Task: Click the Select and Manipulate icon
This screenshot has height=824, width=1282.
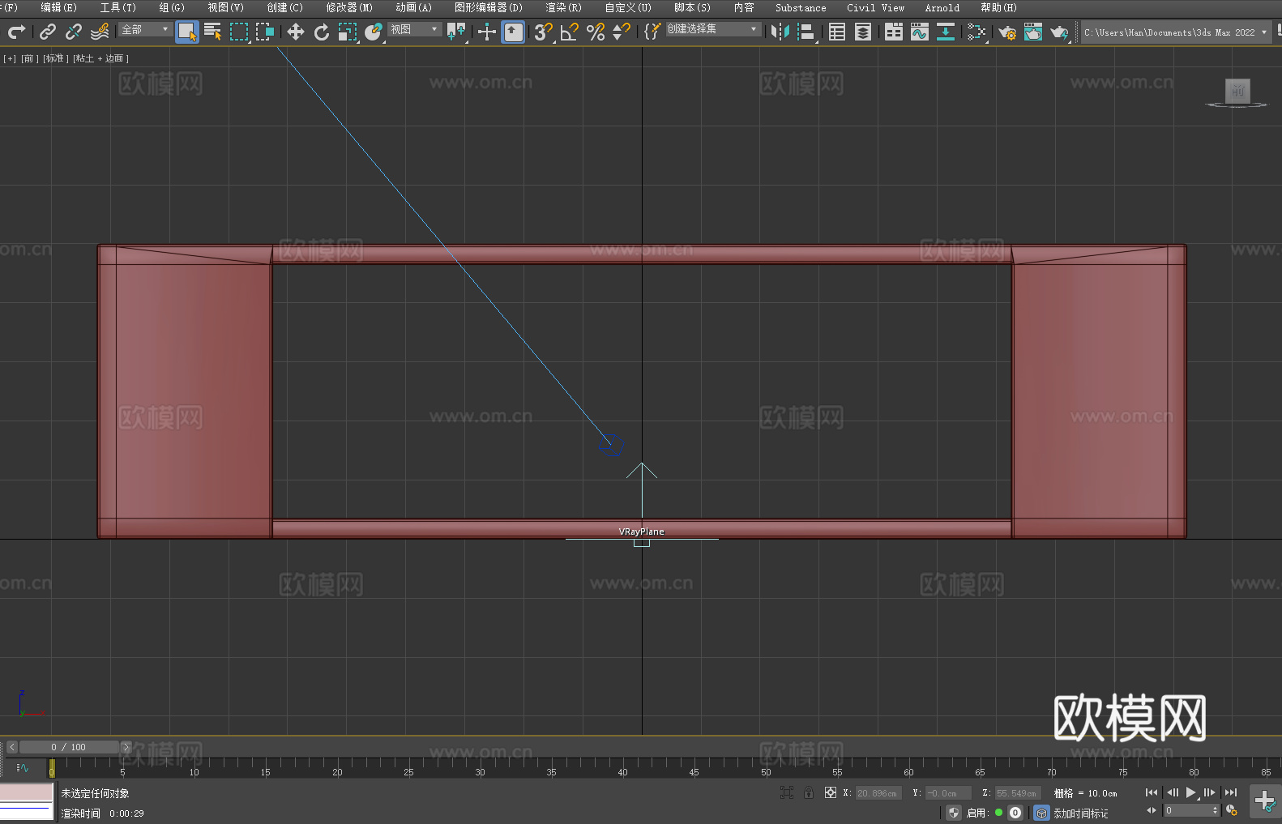Action: click(487, 32)
